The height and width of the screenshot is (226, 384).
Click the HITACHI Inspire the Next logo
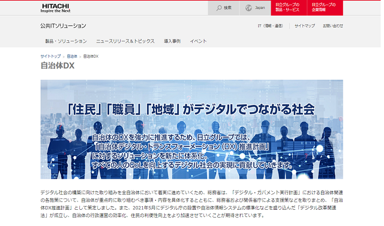coord(56,8)
